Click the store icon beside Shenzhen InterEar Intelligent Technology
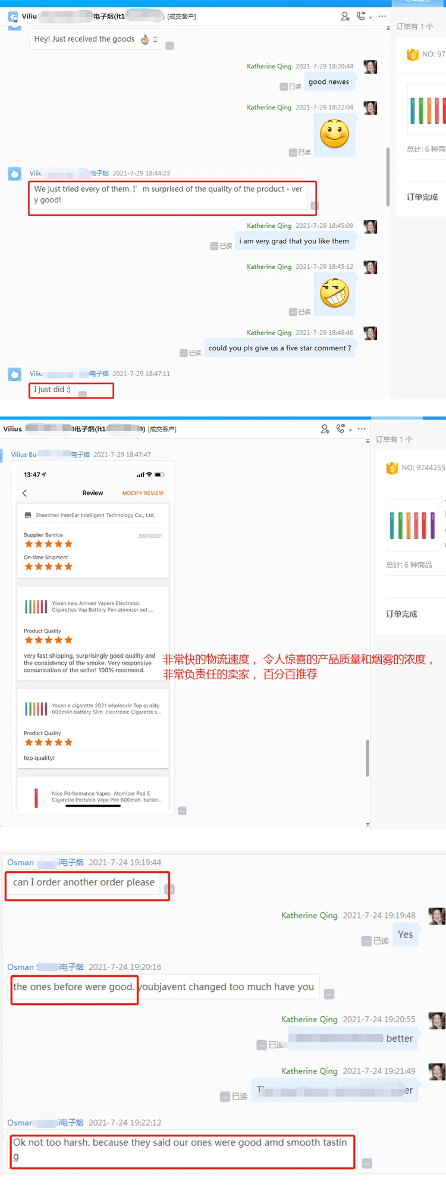446x1190 pixels. [x=28, y=515]
